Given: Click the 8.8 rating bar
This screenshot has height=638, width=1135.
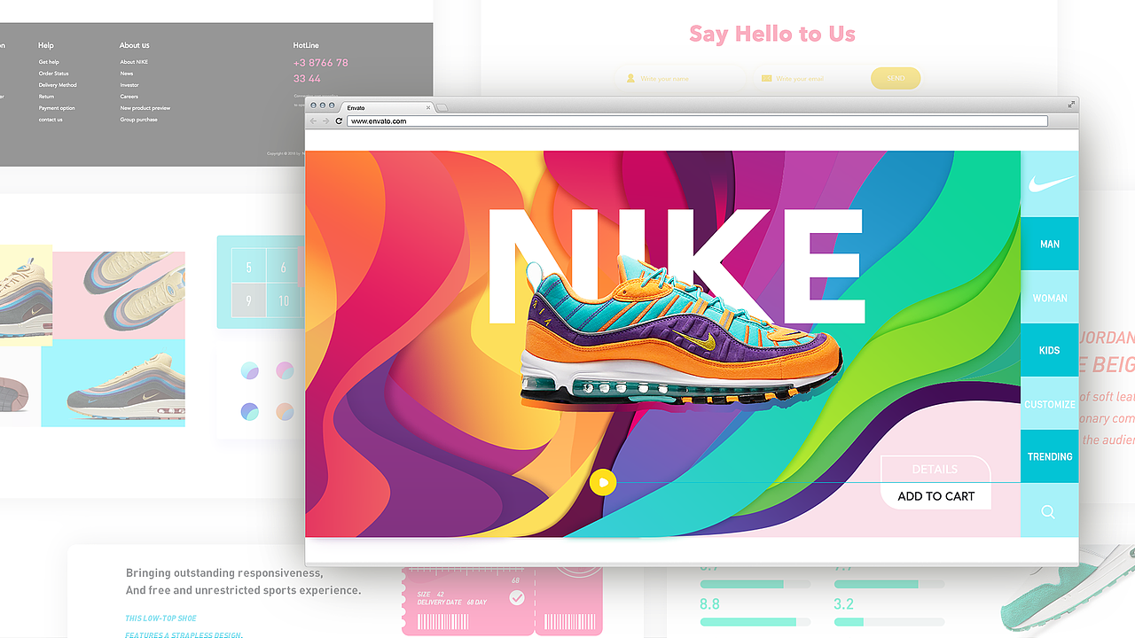Looking at the screenshot, I should click(x=755, y=623).
